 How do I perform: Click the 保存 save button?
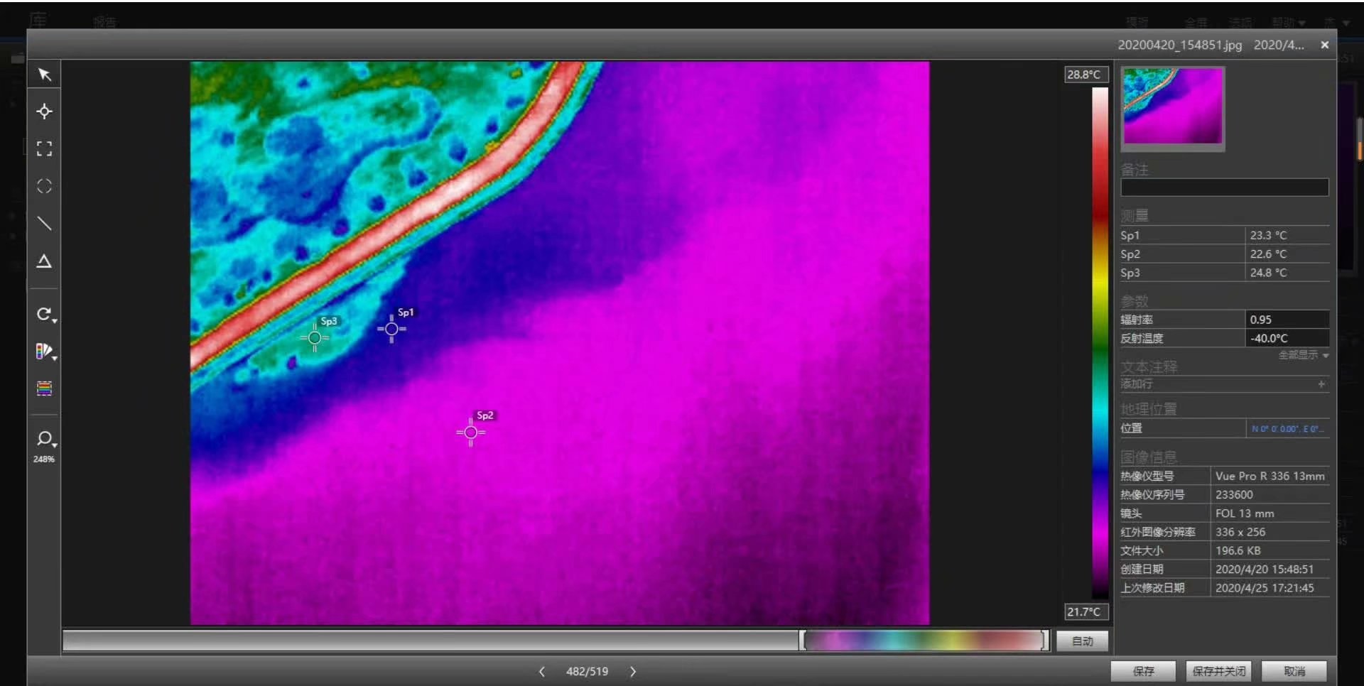1143,671
